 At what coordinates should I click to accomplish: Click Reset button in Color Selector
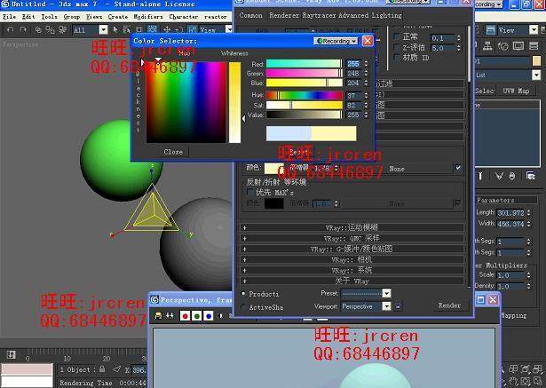tap(298, 152)
